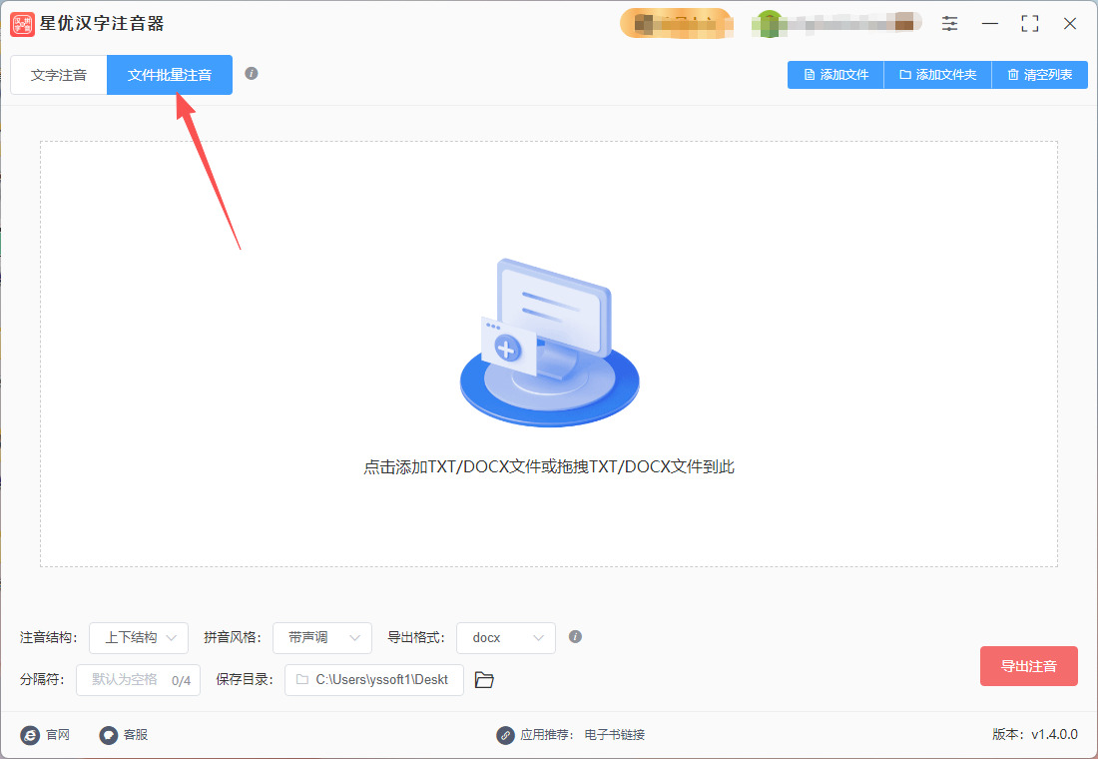This screenshot has width=1098, height=759.
Task: Click the info icon next to 导出格式
Action: pyautogui.click(x=575, y=637)
